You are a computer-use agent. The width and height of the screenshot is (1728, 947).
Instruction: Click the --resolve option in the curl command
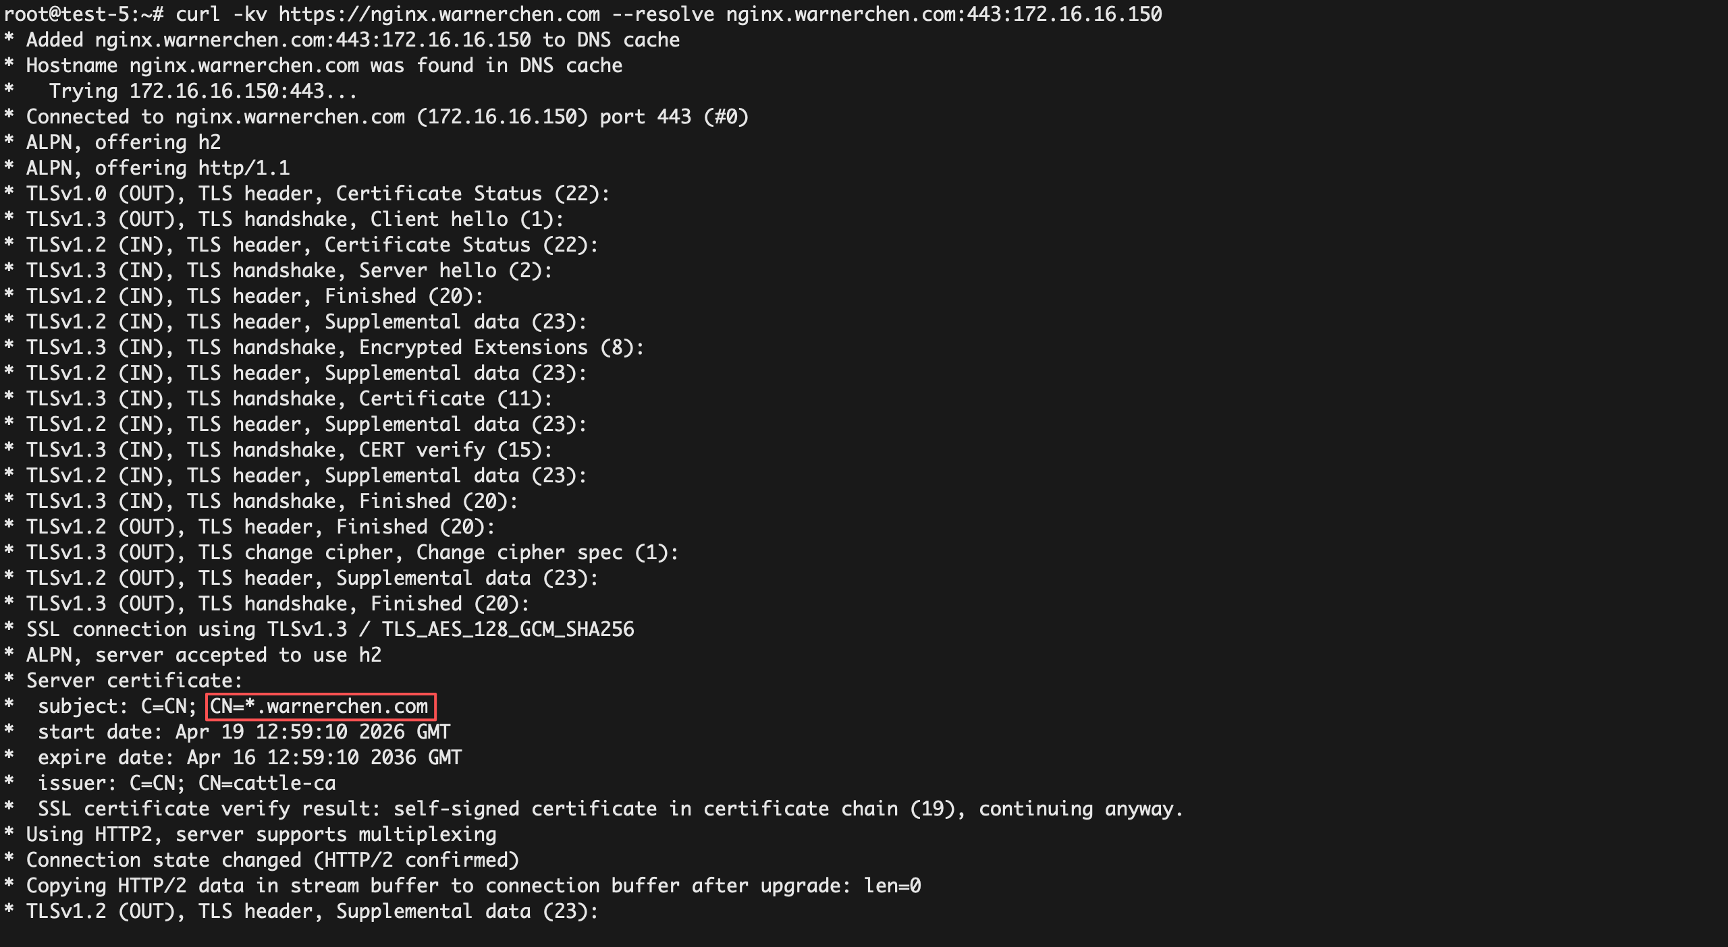(x=663, y=14)
